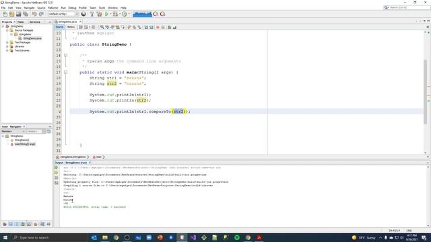
Task: Collapse the StringDemo project tree node
Action: [3, 26]
